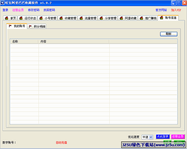Click the 名称 column header
This screenshot has height=149, width=187.
tap(24, 42)
